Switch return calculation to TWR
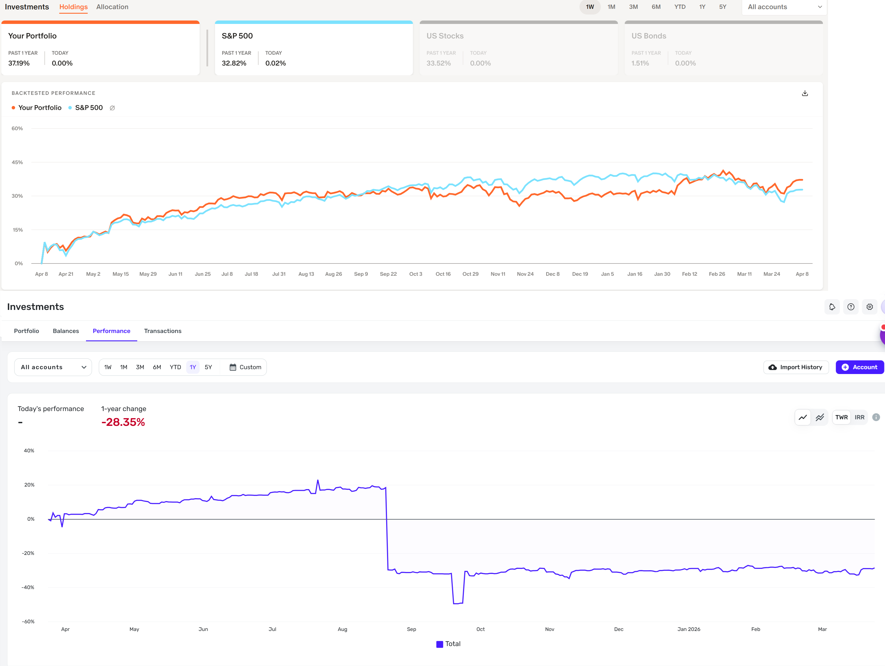This screenshot has height=666, width=885. [841, 417]
